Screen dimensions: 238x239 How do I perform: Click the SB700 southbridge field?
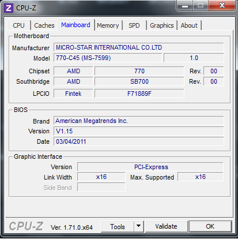point(139,81)
